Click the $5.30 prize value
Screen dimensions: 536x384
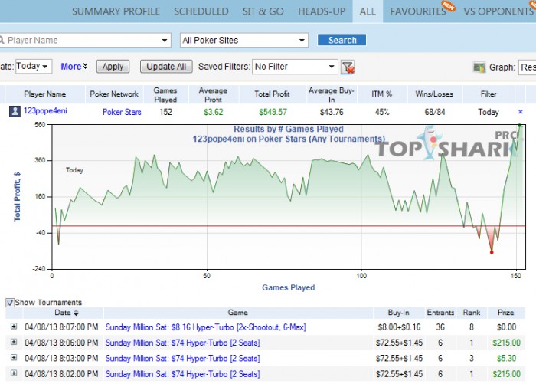click(x=507, y=359)
